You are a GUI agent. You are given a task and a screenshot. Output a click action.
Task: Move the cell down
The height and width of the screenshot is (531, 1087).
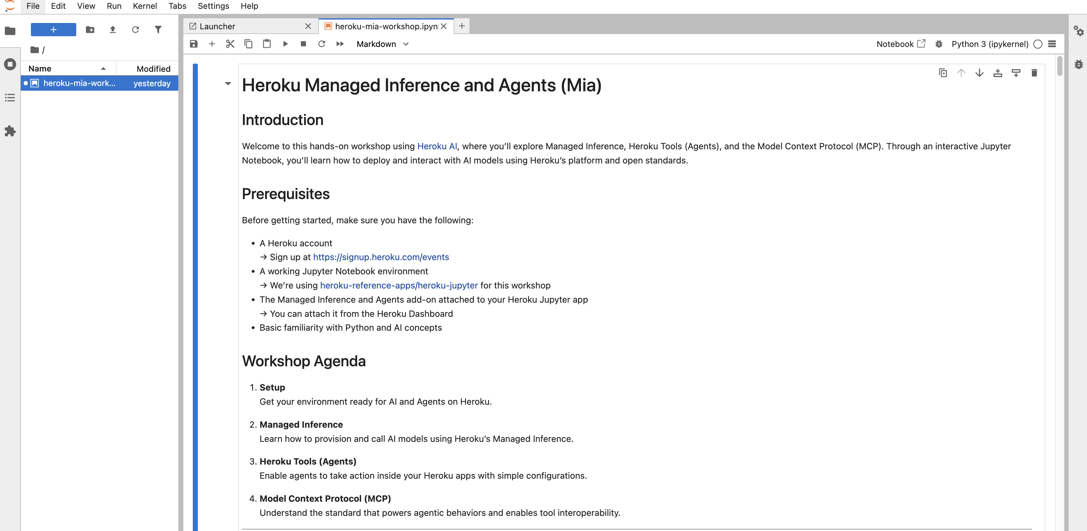[x=979, y=73]
